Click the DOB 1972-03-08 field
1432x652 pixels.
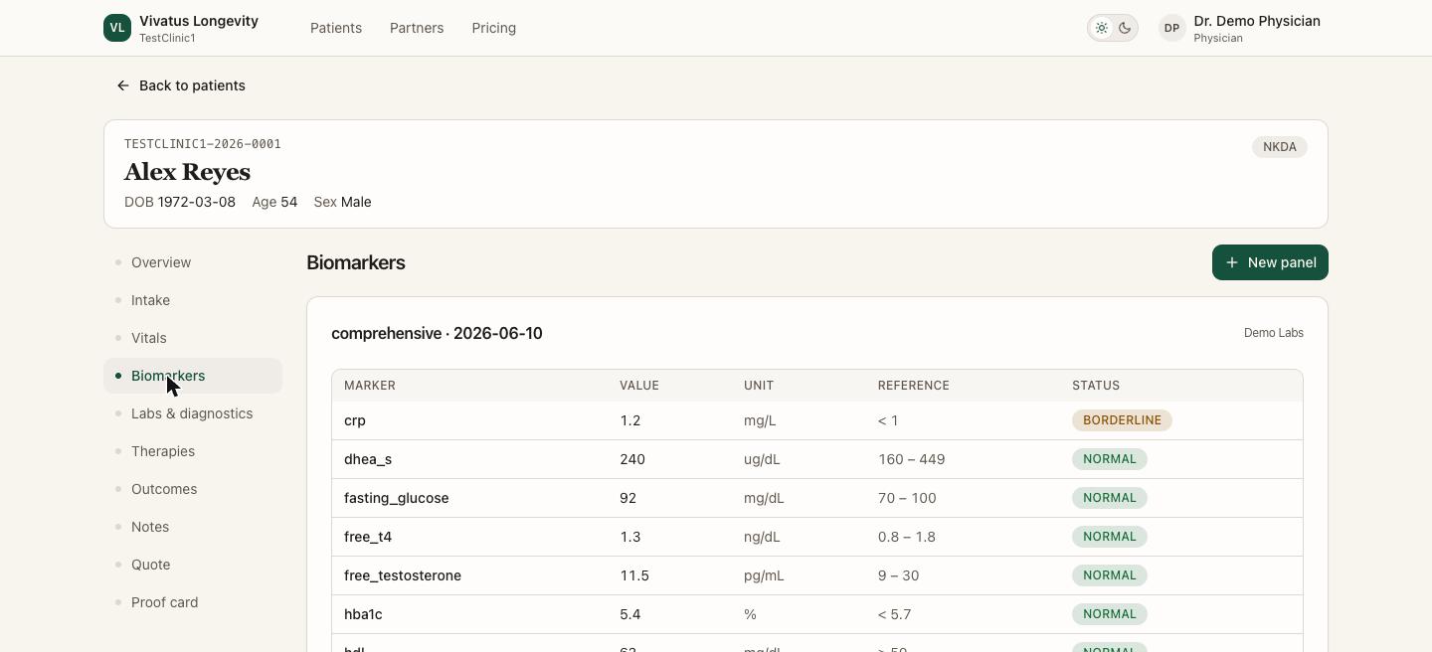pos(180,202)
